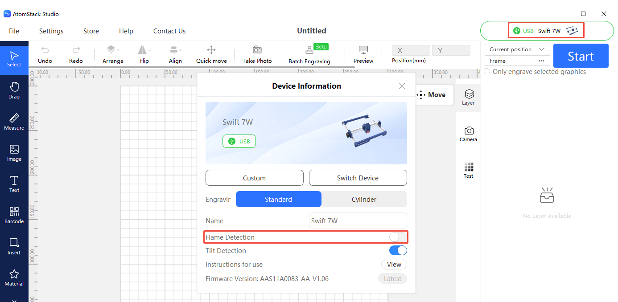The width and height of the screenshot is (618, 302).
Task: Click the Y position field
Action: click(x=451, y=50)
